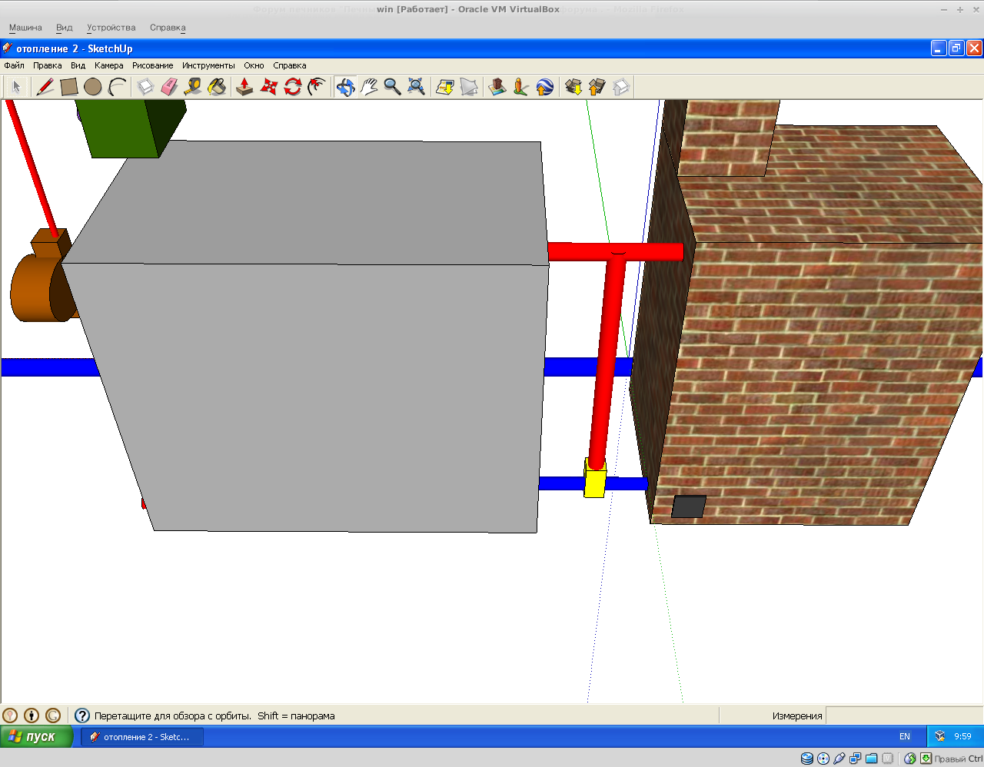The width and height of the screenshot is (984, 767).
Task: Activate the Tape Measure tool
Action: click(x=193, y=87)
